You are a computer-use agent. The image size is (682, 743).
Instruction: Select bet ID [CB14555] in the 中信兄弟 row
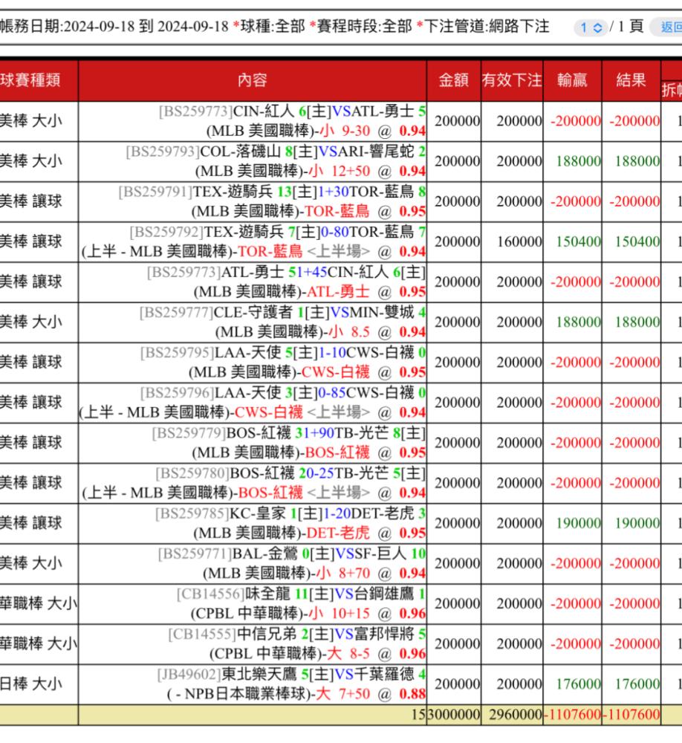202,635
